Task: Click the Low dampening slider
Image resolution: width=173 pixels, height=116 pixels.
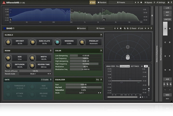Action: click(86, 55)
